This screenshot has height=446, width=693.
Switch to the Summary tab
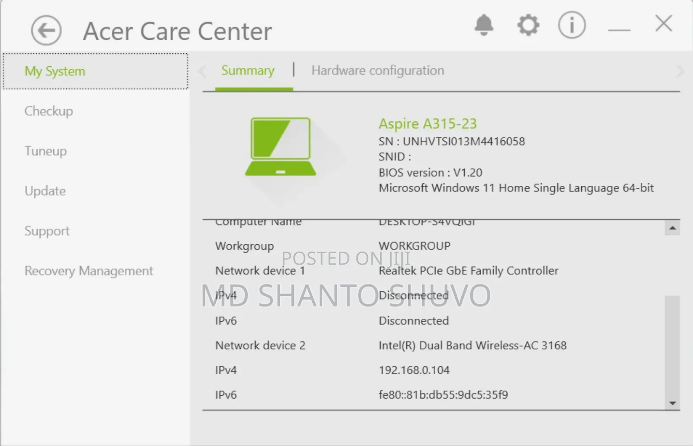pyautogui.click(x=248, y=71)
